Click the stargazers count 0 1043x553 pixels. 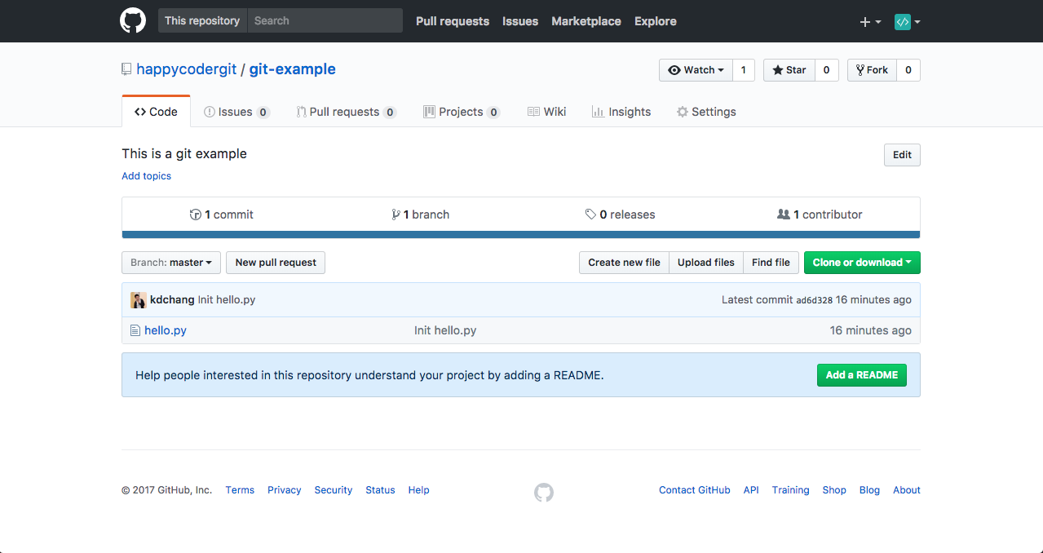826,70
